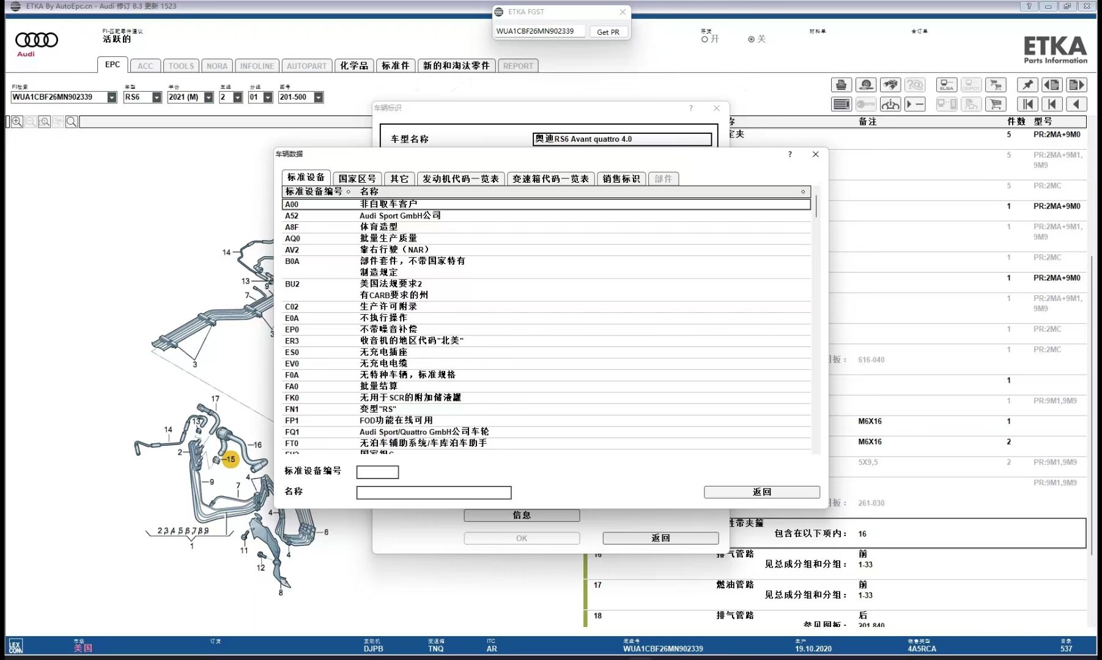The image size is (1102, 660).
Task: Click the 名称 search input field
Action: tap(434, 493)
